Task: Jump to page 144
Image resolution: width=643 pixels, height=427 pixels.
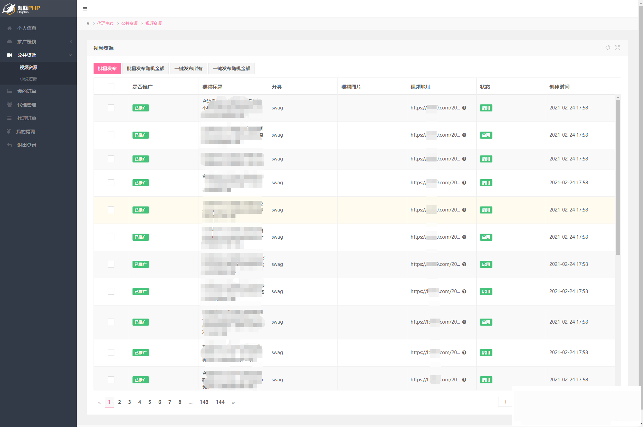Action: tap(220, 402)
